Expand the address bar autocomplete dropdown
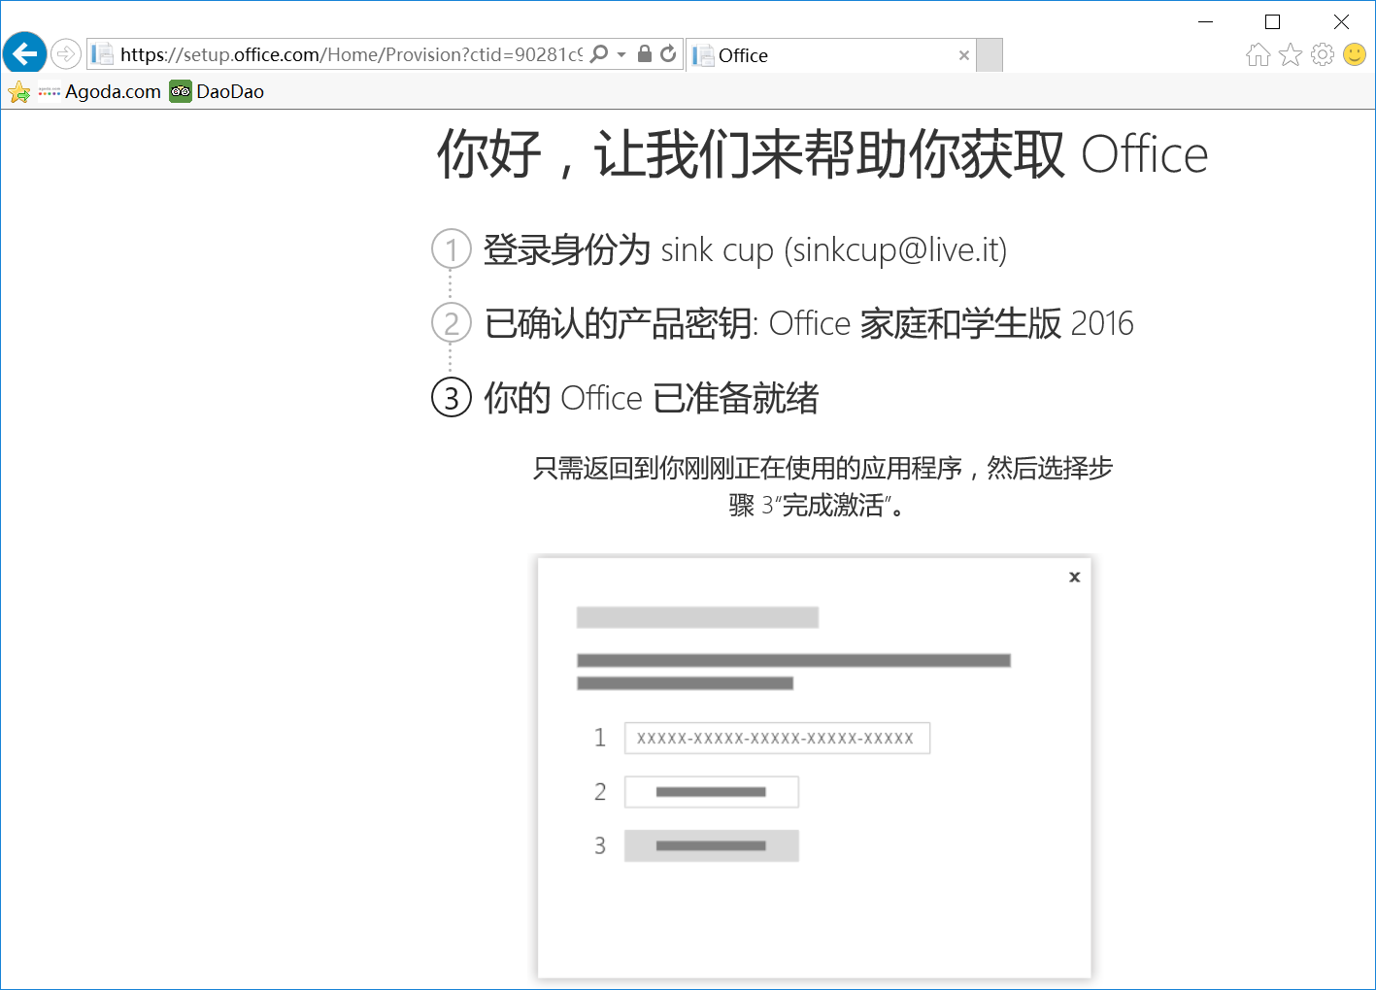 tap(621, 53)
